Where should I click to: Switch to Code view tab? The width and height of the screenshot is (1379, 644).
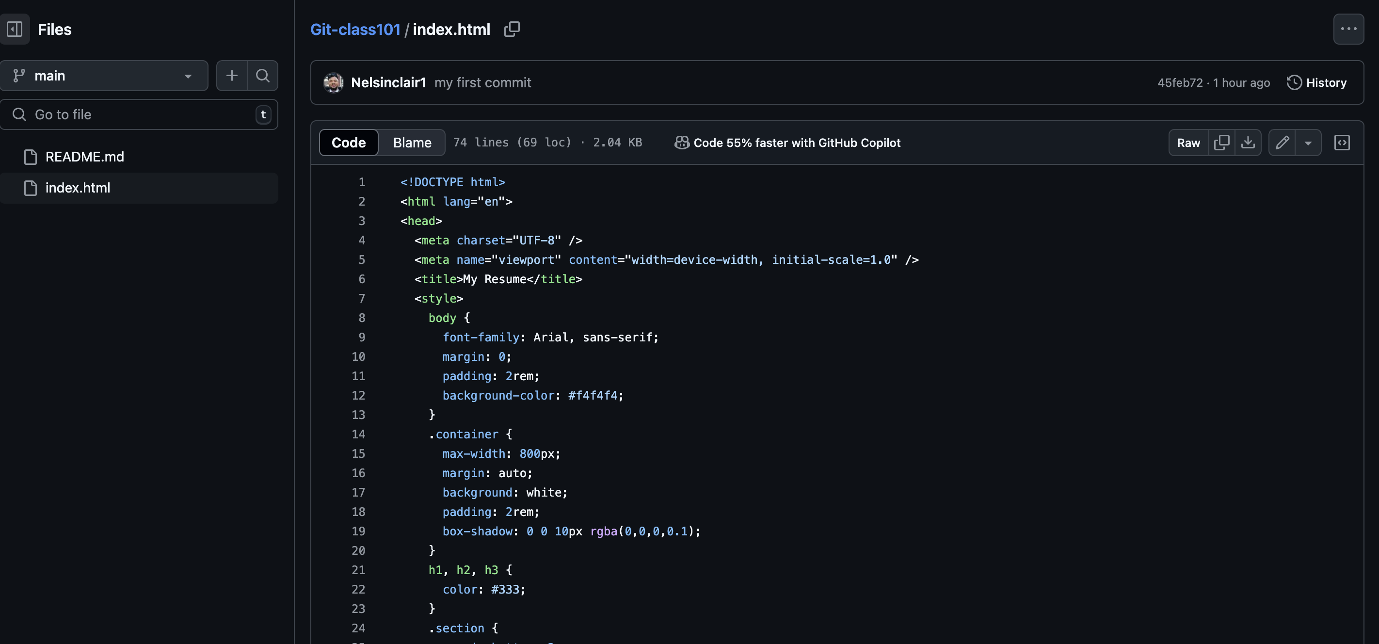[349, 143]
